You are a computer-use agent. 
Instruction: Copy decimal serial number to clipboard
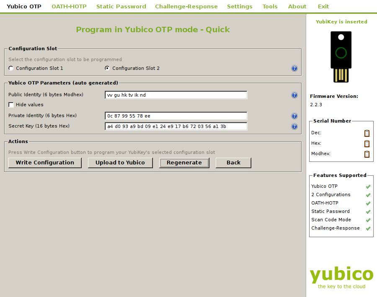[367, 133]
